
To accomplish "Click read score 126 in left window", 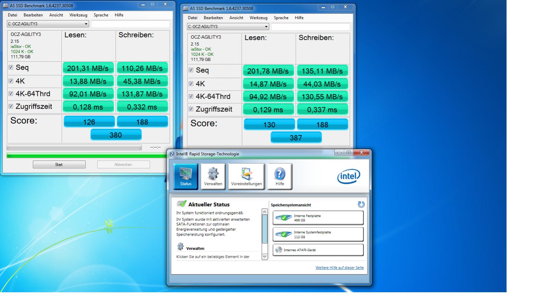I will [89, 122].
